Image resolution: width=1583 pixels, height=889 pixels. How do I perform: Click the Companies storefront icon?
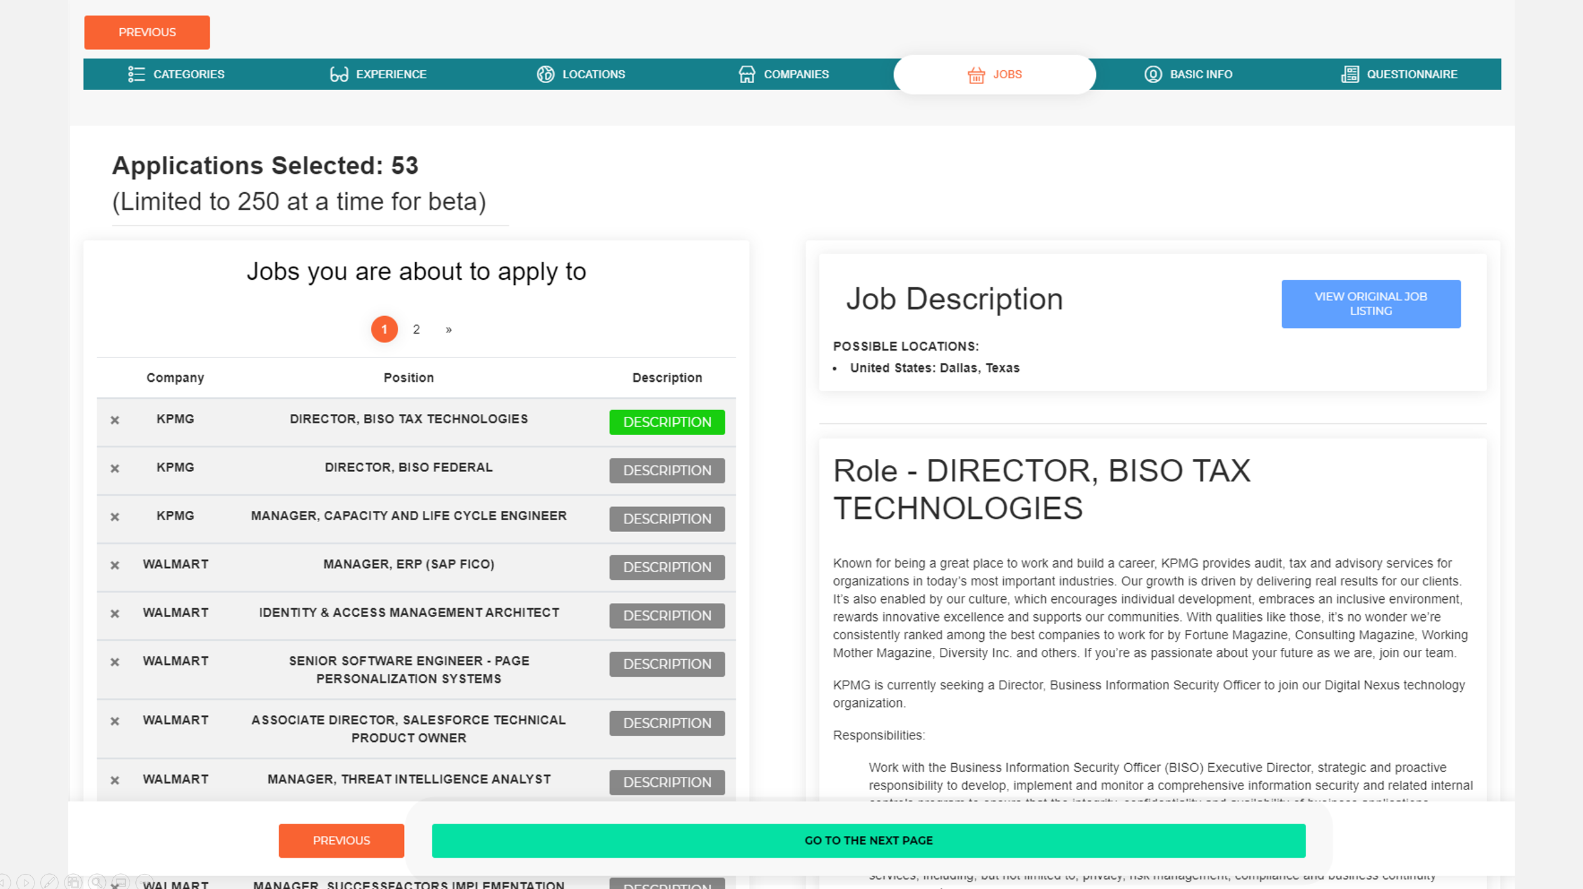[746, 75]
